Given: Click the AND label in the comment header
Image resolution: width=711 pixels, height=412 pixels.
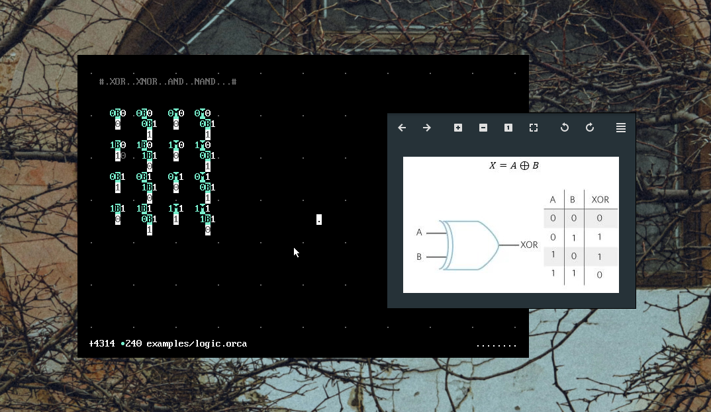Looking at the screenshot, I should click(x=176, y=82).
